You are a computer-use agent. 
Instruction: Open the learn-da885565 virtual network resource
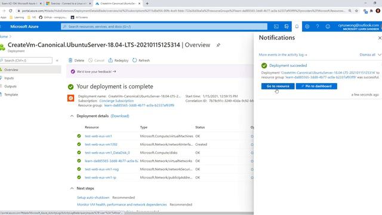click(112, 161)
